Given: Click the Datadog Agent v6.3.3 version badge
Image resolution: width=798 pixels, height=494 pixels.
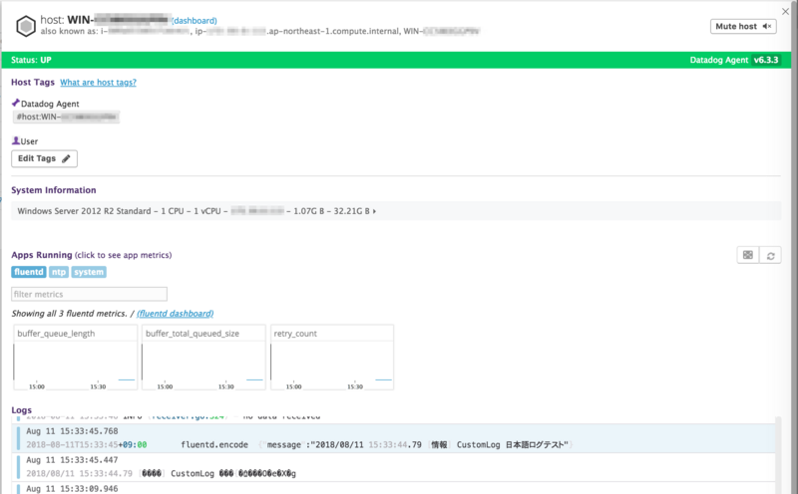Looking at the screenshot, I should (x=766, y=60).
